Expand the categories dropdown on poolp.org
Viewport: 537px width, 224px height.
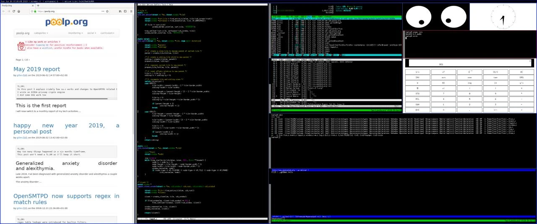41,33
